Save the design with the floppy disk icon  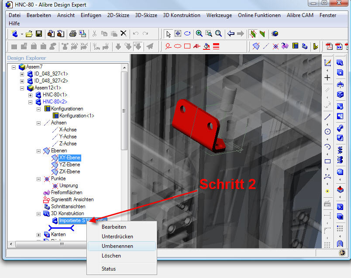coord(39,34)
